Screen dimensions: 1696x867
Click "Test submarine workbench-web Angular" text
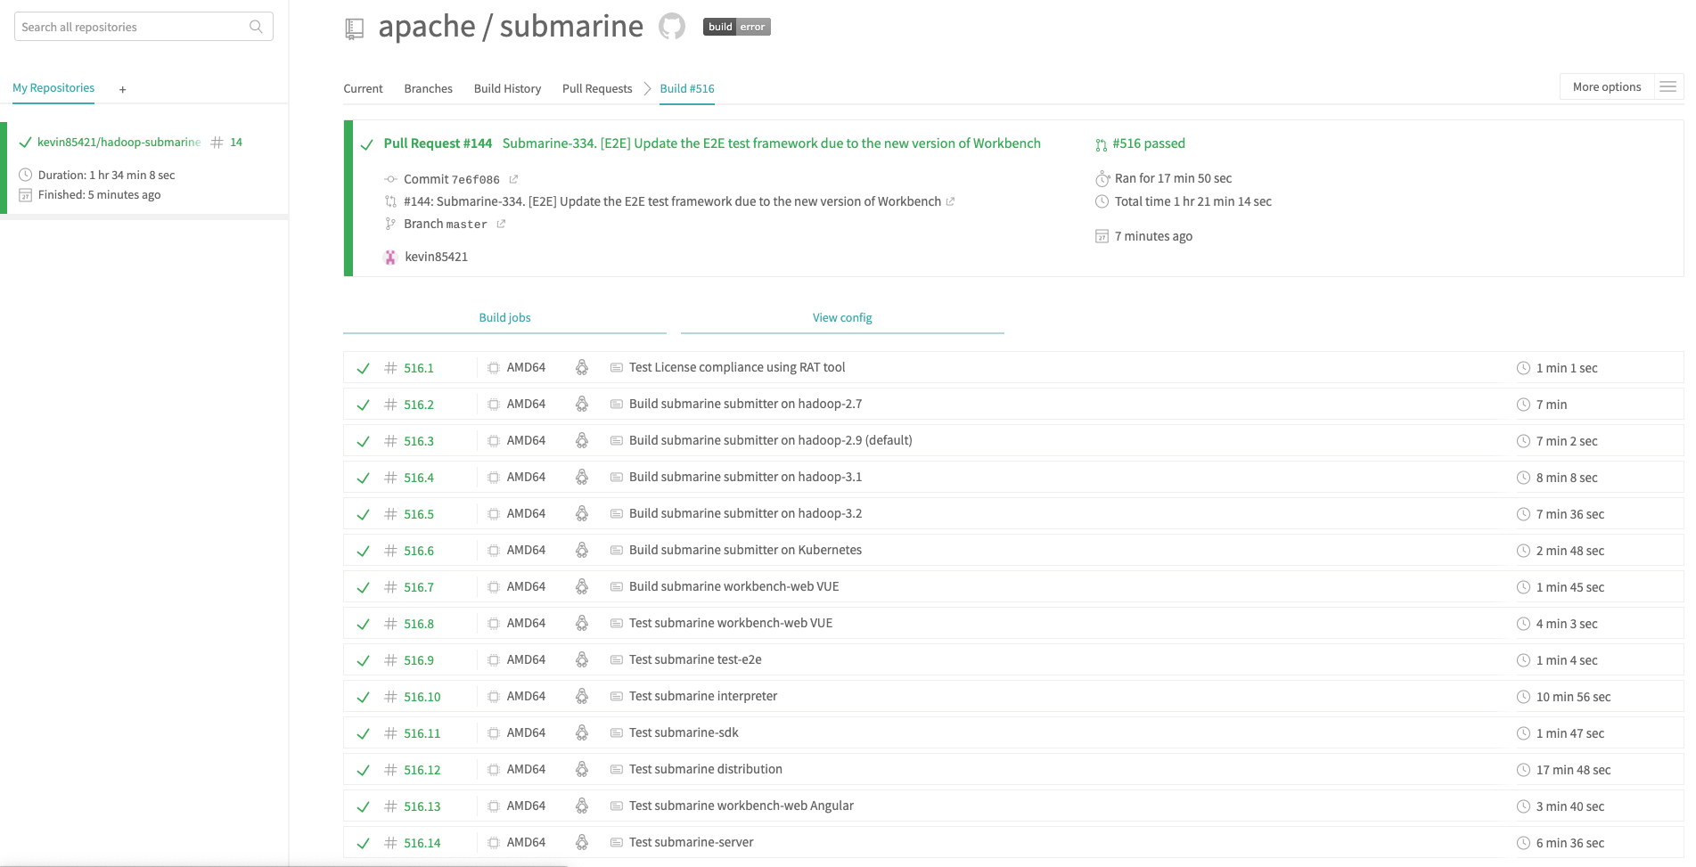click(x=741, y=806)
